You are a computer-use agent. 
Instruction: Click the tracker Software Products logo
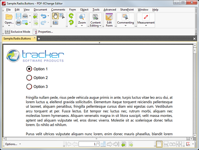pyautogui.click(x=35, y=56)
